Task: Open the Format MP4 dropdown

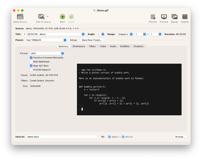Action: (x=47, y=53)
